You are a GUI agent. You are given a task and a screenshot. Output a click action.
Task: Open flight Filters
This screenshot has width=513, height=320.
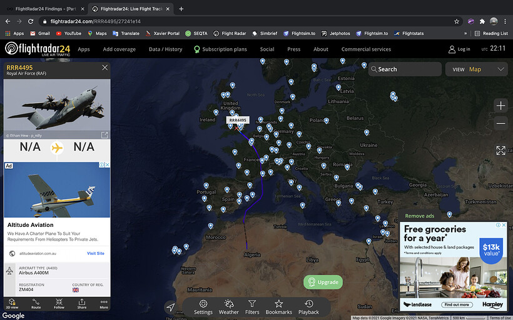point(252,307)
